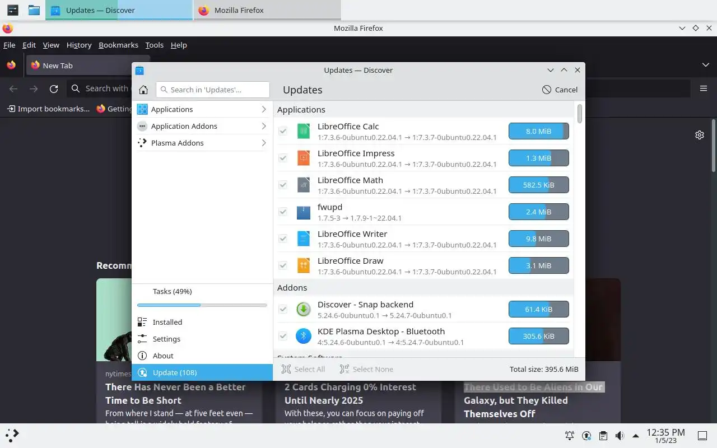Cancel the running updates
This screenshot has width=717, height=448.
(x=560, y=90)
